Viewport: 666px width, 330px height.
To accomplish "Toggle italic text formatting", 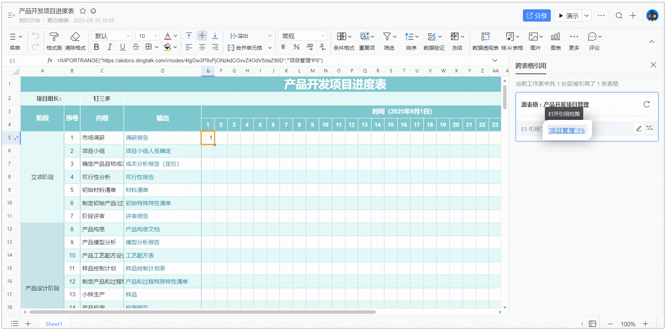I will [x=109, y=47].
